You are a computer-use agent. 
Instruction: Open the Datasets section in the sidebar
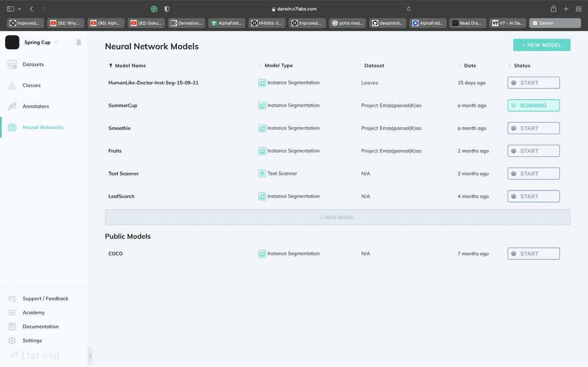[34, 64]
